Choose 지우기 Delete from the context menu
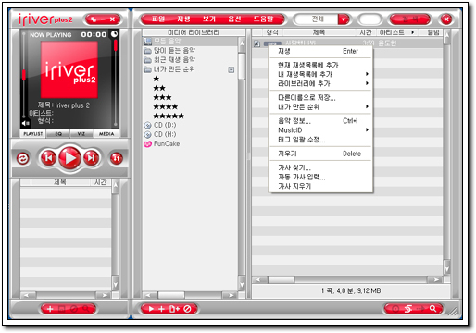This screenshot has height=333, width=476. 320,154
